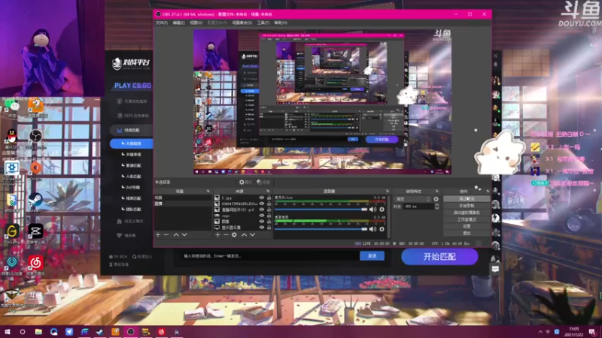Open 工具(T) menu in OBS
Viewport: 602px width, 338px height.
(x=263, y=23)
